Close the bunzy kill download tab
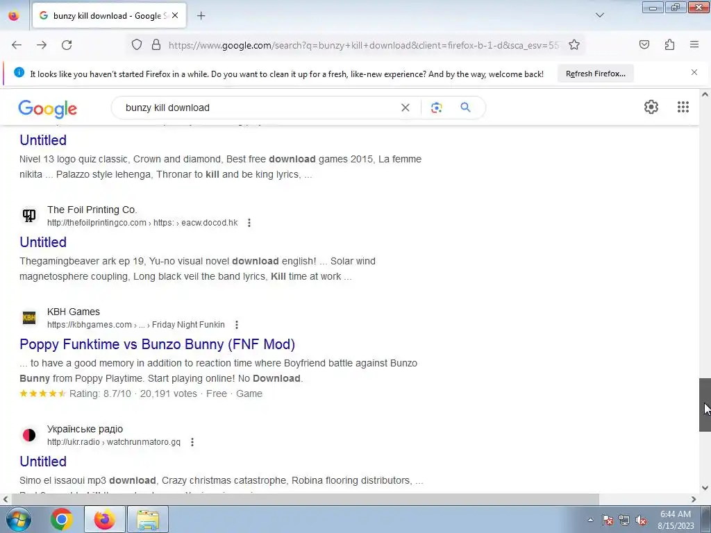Viewport: 711px width, 533px height. (x=175, y=15)
